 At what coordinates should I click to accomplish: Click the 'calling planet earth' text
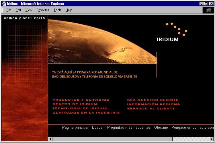click(24, 18)
